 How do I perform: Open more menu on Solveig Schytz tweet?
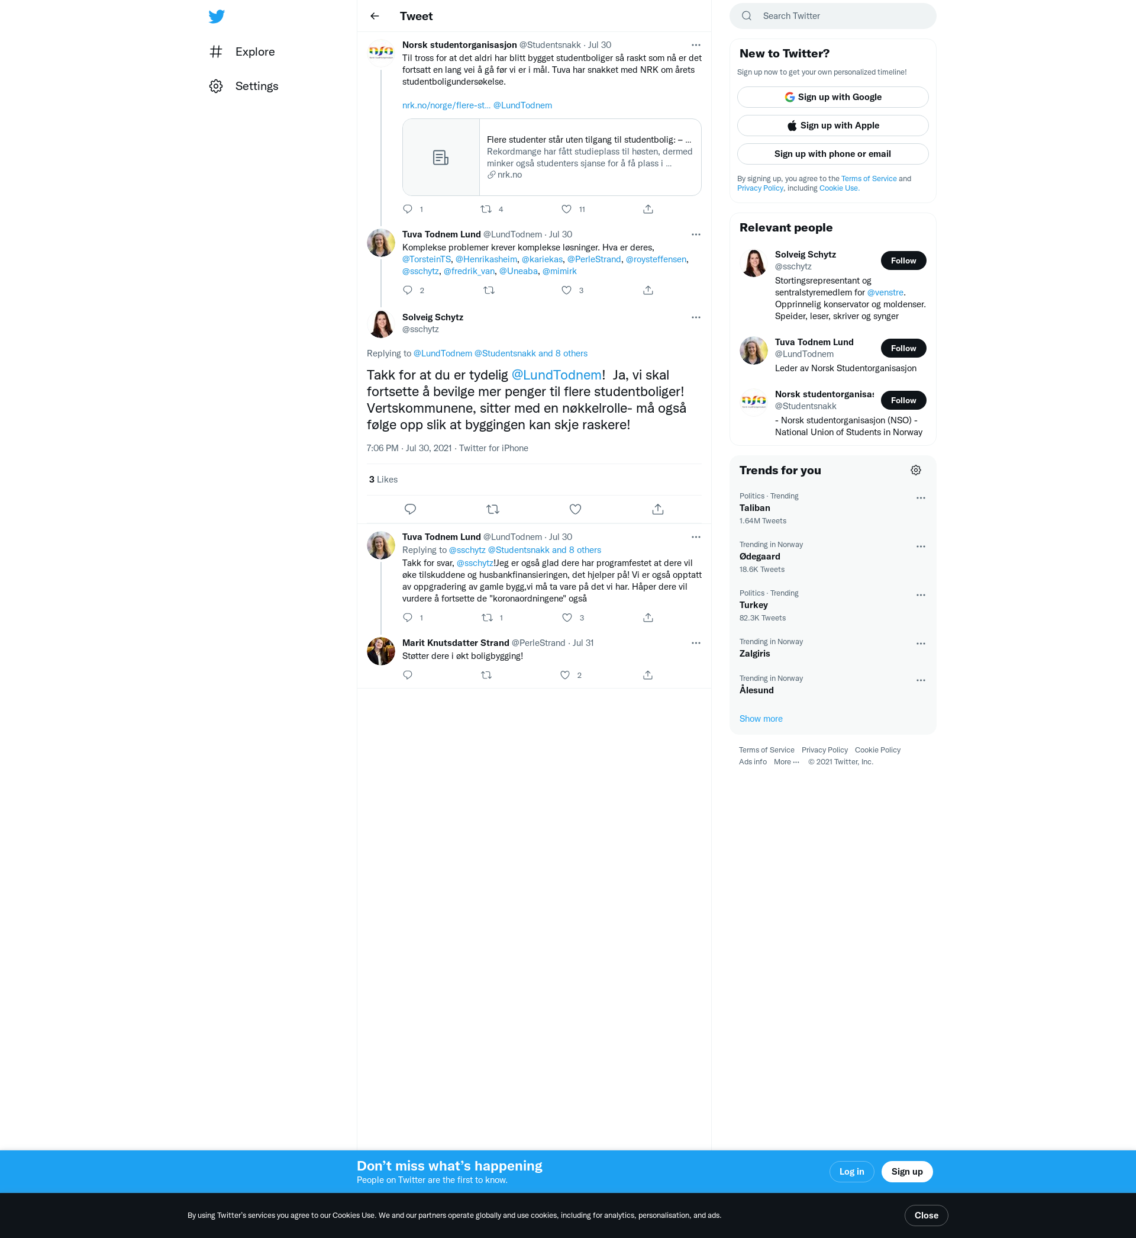coord(695,317)
